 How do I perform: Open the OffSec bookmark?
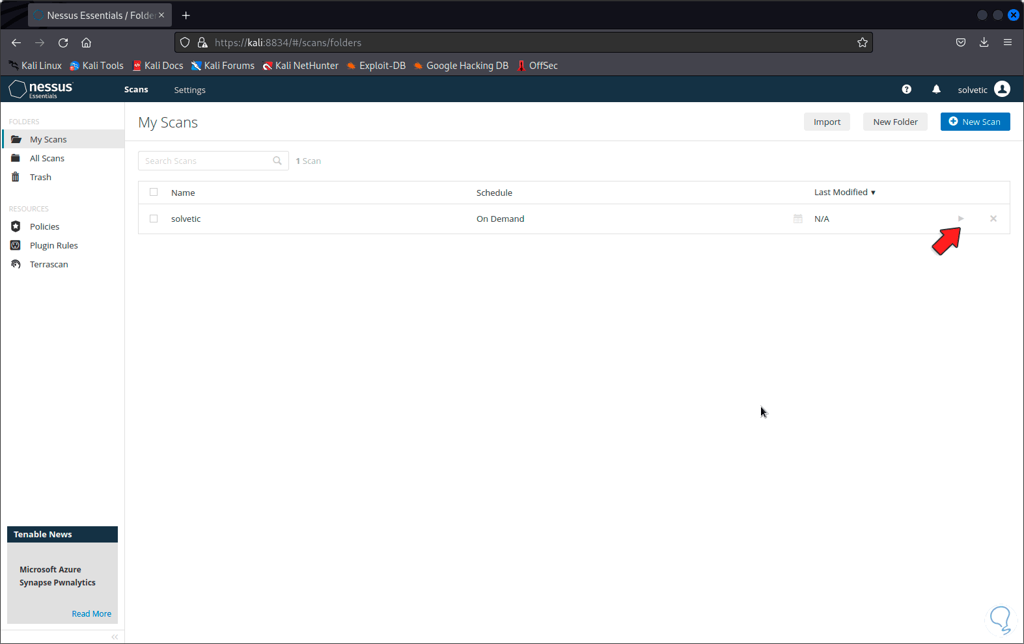(x=538, y=66)
